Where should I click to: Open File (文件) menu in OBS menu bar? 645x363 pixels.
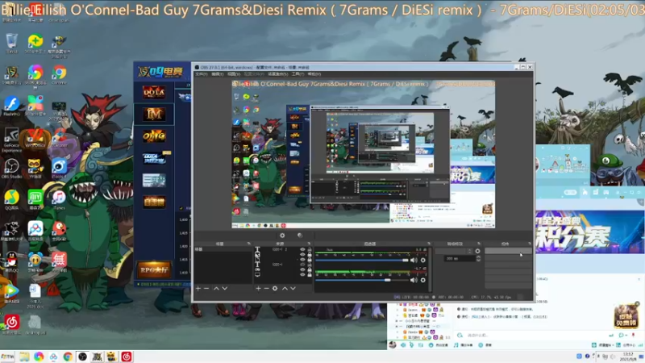point(201,74)
